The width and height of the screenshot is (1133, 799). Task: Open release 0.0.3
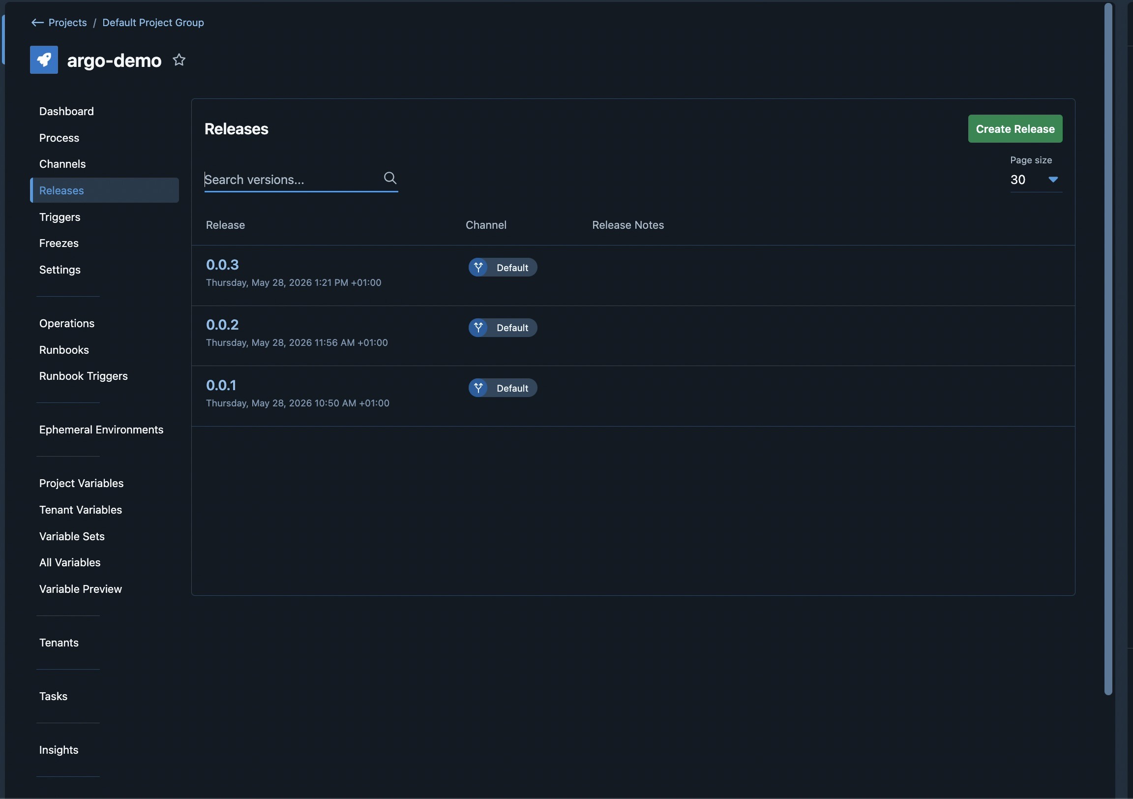pyautogui.click(x=223, y=265)
